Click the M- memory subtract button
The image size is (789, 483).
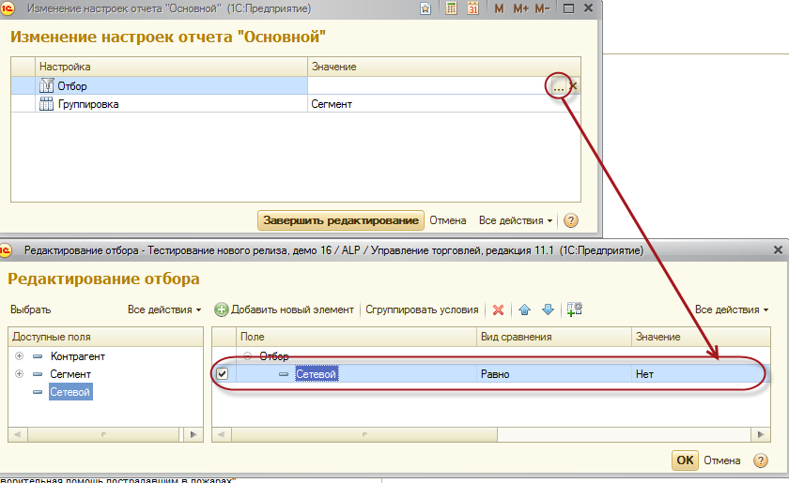pyautogui.click(x=543, y=8)
